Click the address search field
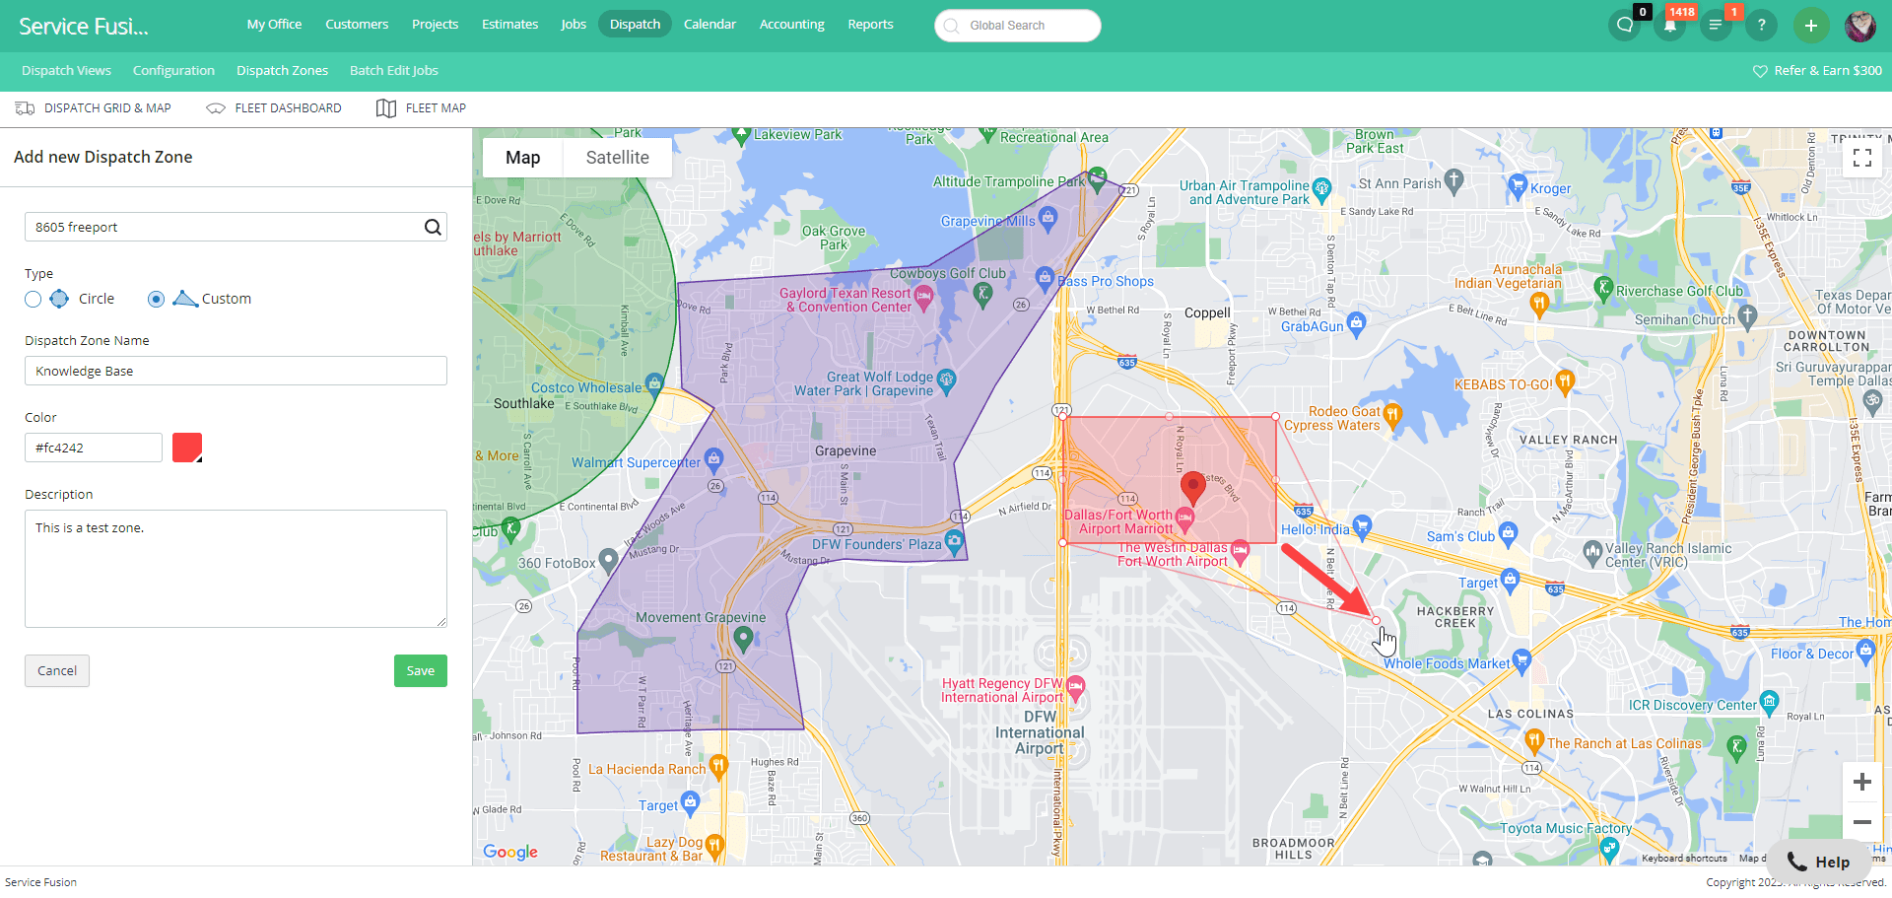The width and height of the screenshot is (1892, 898). 236,228
